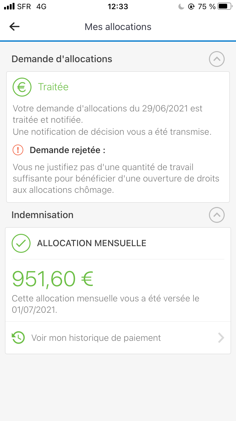Tap the 951,60 € amount
Viewport: 236px width, 421px height.
[x=53, y=279]
